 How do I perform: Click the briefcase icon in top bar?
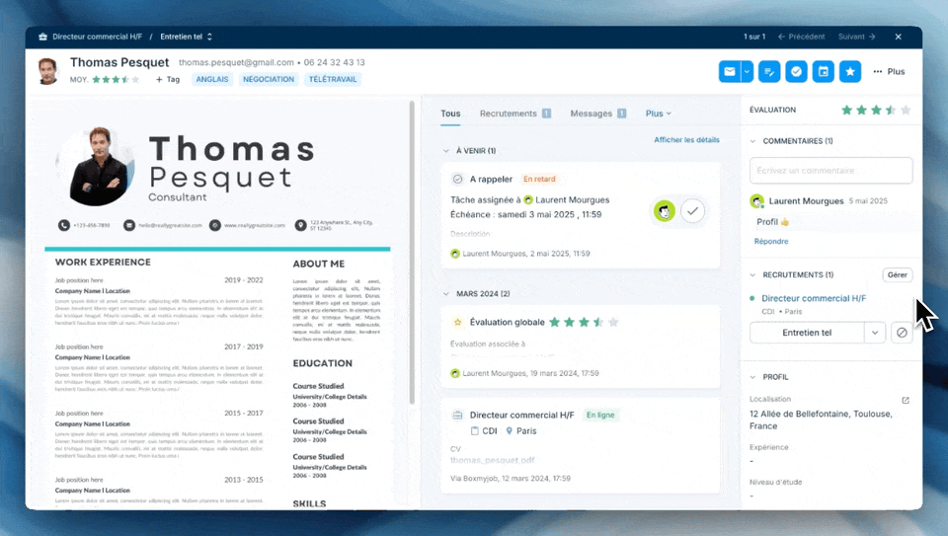click(x=42, y=37)
